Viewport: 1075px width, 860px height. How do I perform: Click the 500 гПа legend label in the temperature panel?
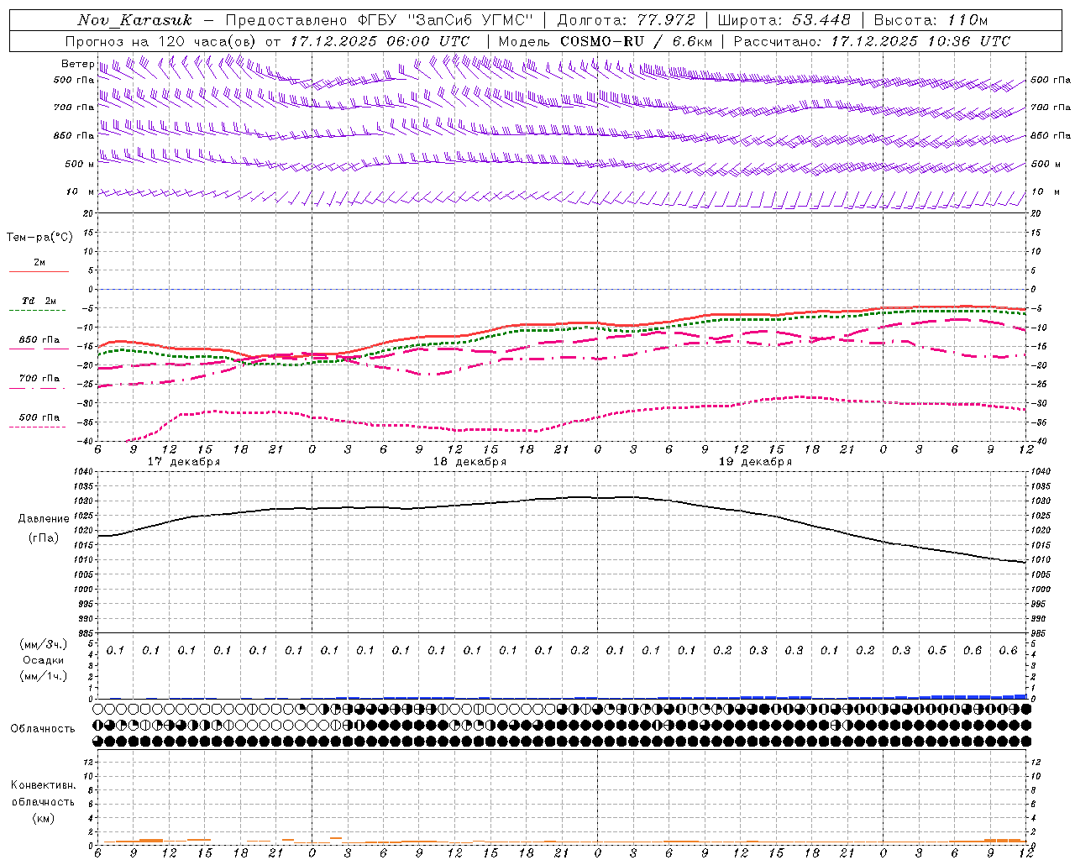[39, 417]
